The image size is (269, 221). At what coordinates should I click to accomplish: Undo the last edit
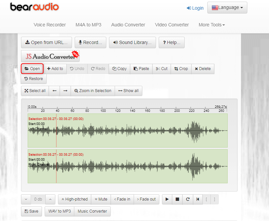(x=77, y=69)
